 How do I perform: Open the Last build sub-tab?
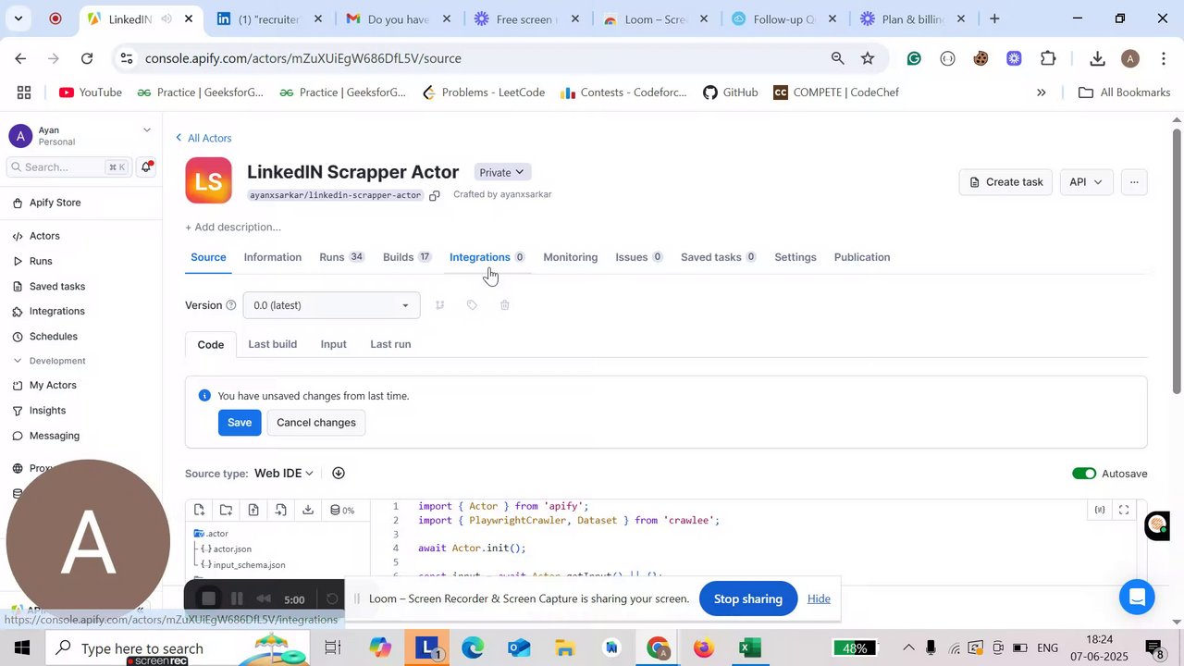pyautogui.click(x=273, y=344)
